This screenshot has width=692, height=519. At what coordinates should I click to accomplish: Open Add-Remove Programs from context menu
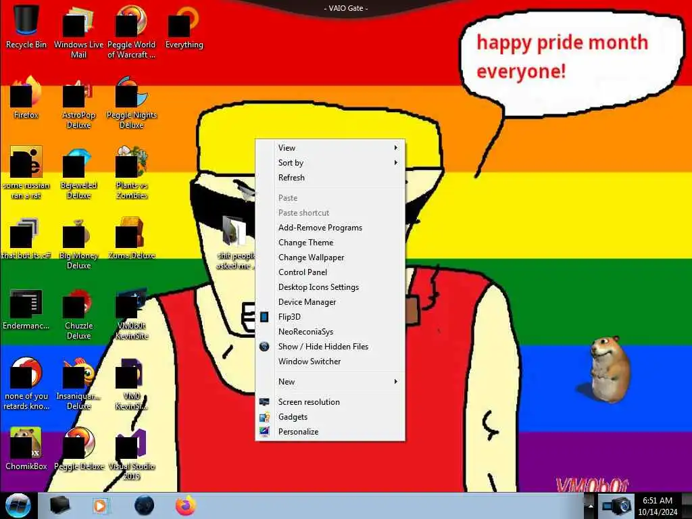tap(330, 228)
